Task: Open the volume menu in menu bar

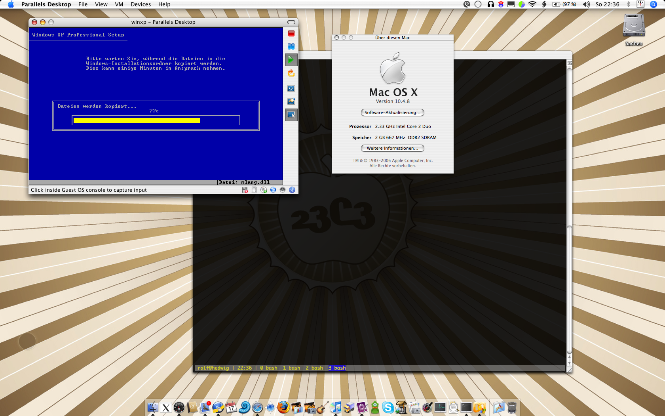Action: coord(586,4)
